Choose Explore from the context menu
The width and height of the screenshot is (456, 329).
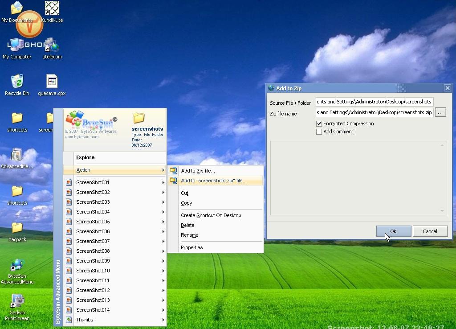(114, 157)
